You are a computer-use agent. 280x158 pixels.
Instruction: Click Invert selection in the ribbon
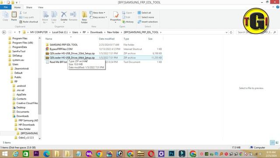[147, 22]
